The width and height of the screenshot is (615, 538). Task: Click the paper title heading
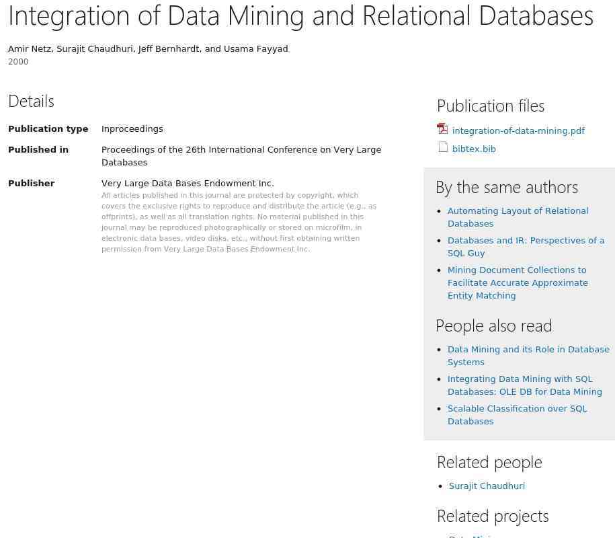pyautogui.click(x=301, y=15)
